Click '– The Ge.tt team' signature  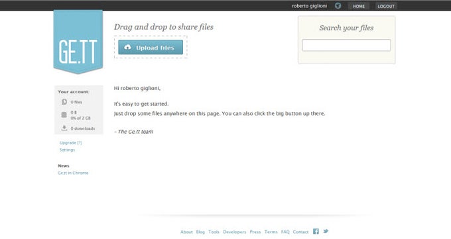(x=134, y=132)
